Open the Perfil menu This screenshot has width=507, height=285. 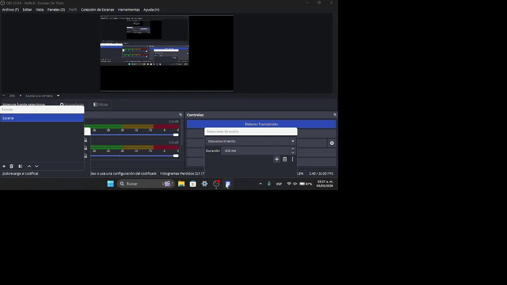pos(73,9)
